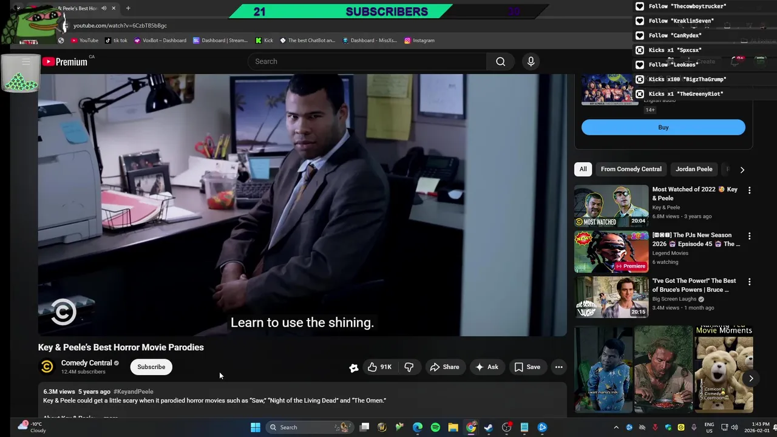This screenshot has height=437, width=777.
Task: Like the video with thumbs up
Action: [x=379, y=367]
